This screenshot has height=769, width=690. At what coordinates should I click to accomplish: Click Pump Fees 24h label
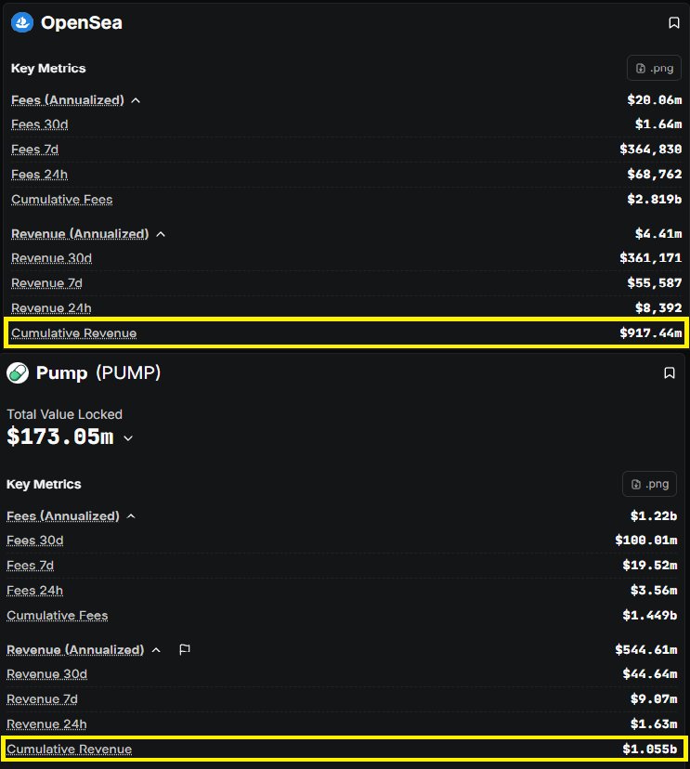tap(34, 591)
